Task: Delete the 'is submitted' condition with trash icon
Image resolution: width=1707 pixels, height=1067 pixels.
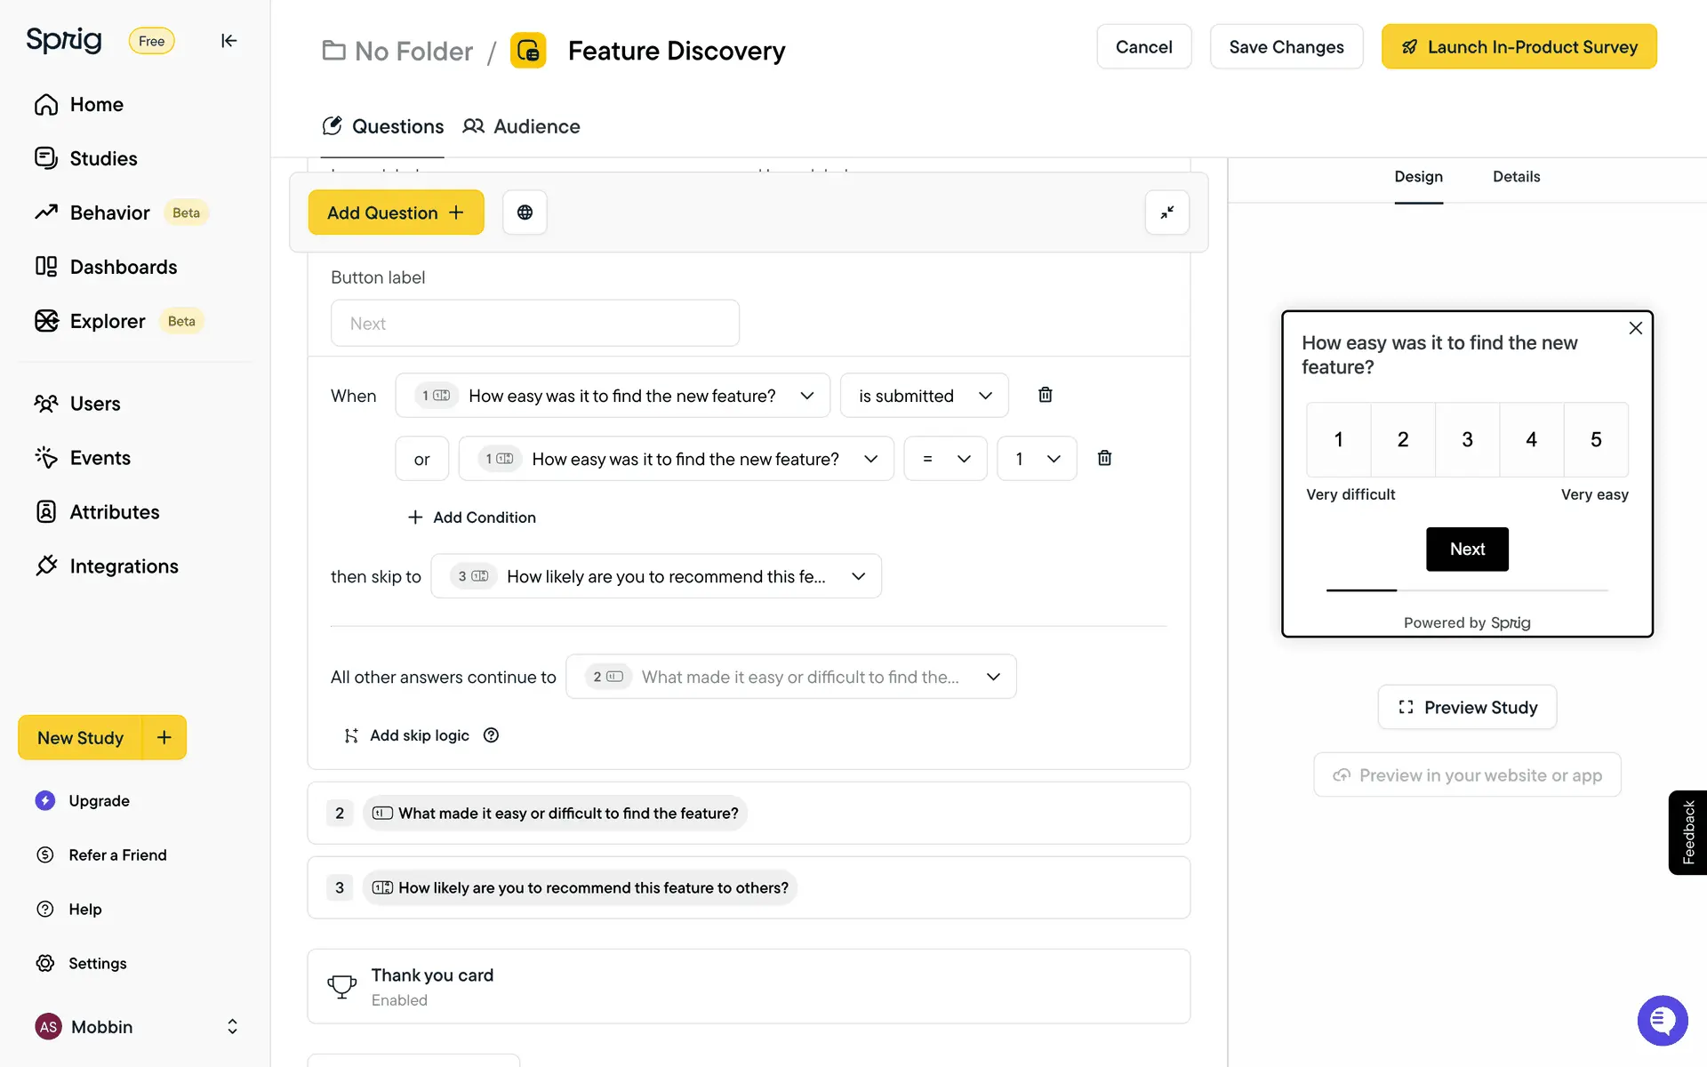Action: point(1046,395)
